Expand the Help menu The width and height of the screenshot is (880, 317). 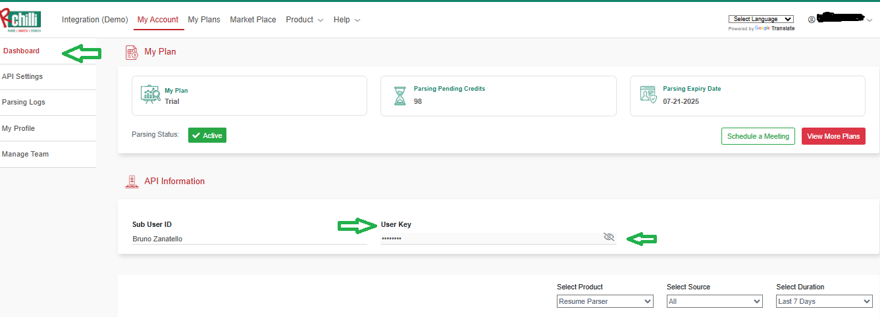pyautogui.click(x=347, y=20)
